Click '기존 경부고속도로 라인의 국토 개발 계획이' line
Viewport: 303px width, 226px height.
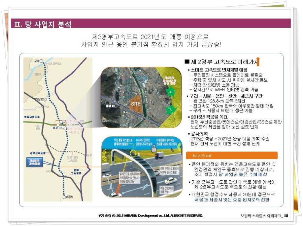(x=233, y=182)
